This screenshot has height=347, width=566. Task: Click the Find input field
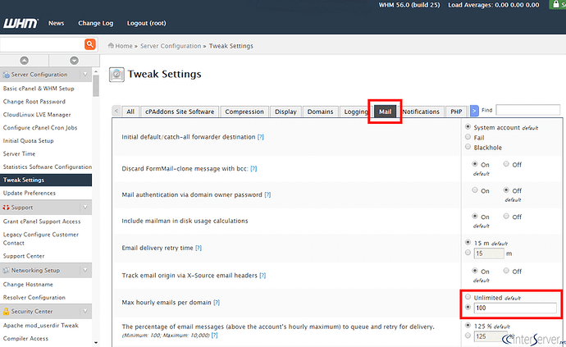coord(527,110)
